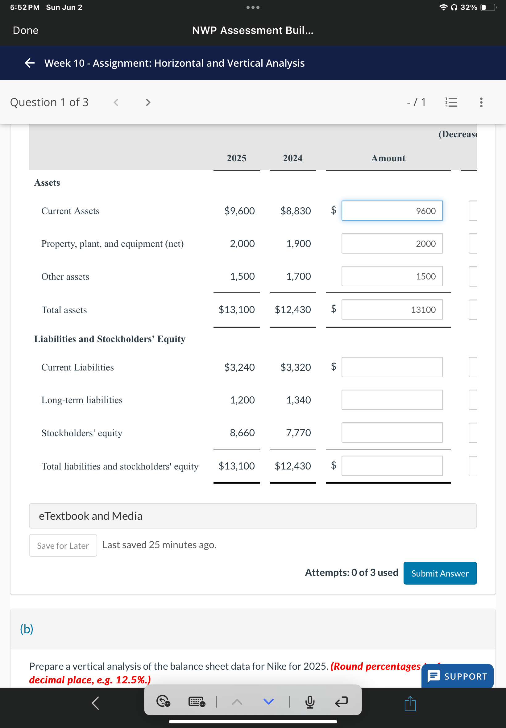The width and height of the screenshot is (506, 728).
Task: Open the question list icon
Action: 451,102
